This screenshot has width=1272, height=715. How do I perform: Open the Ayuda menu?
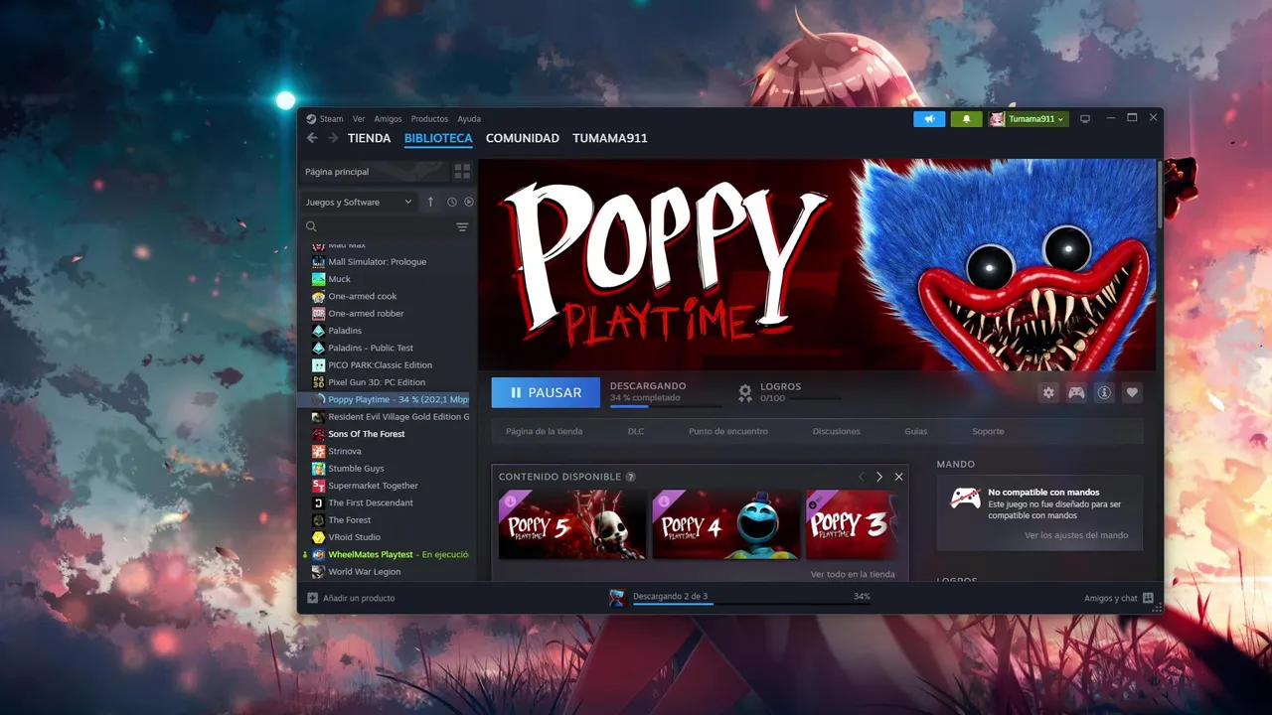469,119
